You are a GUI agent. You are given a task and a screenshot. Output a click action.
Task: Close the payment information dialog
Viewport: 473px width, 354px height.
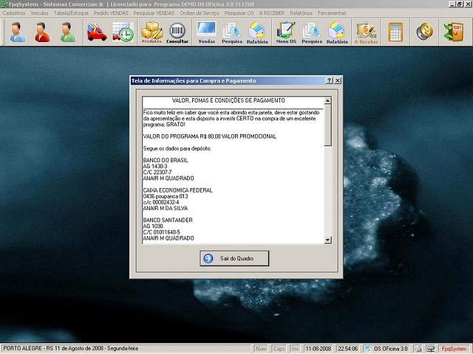pos(338,80)
